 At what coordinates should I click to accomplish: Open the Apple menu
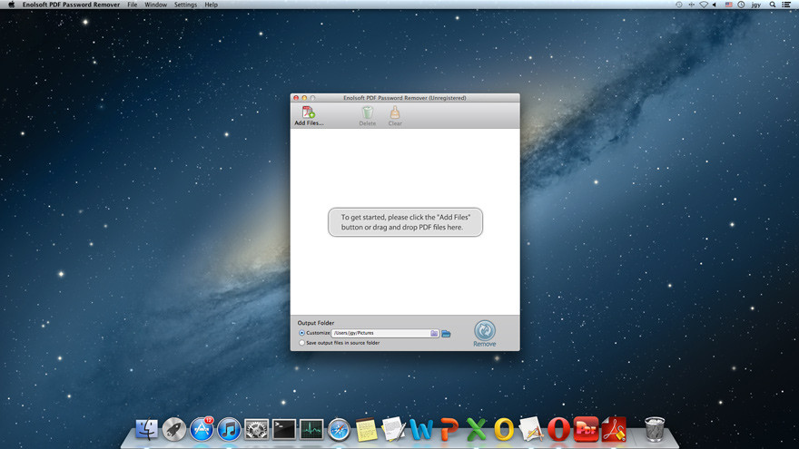pos(11,5)
